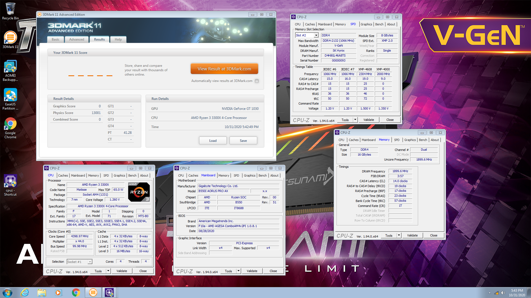The image size is (531, 298).
Task: Open the 3DMark 11 desktop shortcut
Action: [10, 39]
